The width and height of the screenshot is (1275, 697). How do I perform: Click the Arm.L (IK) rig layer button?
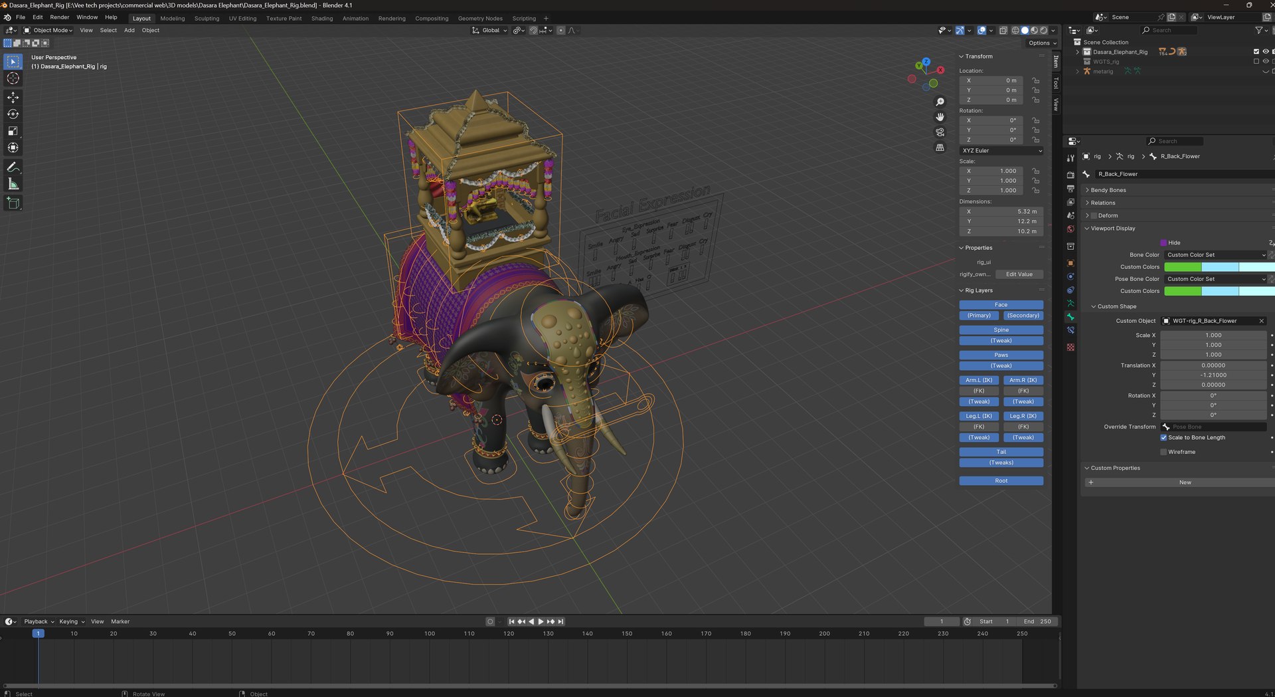coord(979,380)
